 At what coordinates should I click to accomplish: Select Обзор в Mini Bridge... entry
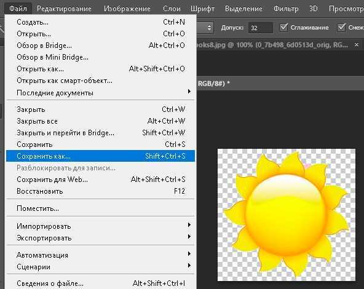coord(100,57)
